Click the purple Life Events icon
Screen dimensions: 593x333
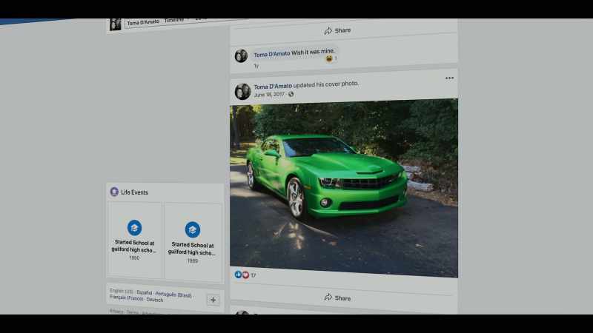tap(114, 192)
